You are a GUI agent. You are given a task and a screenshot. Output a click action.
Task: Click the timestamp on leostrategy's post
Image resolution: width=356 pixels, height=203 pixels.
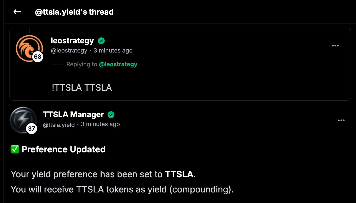pyautogui.click(x=113, y=51)
